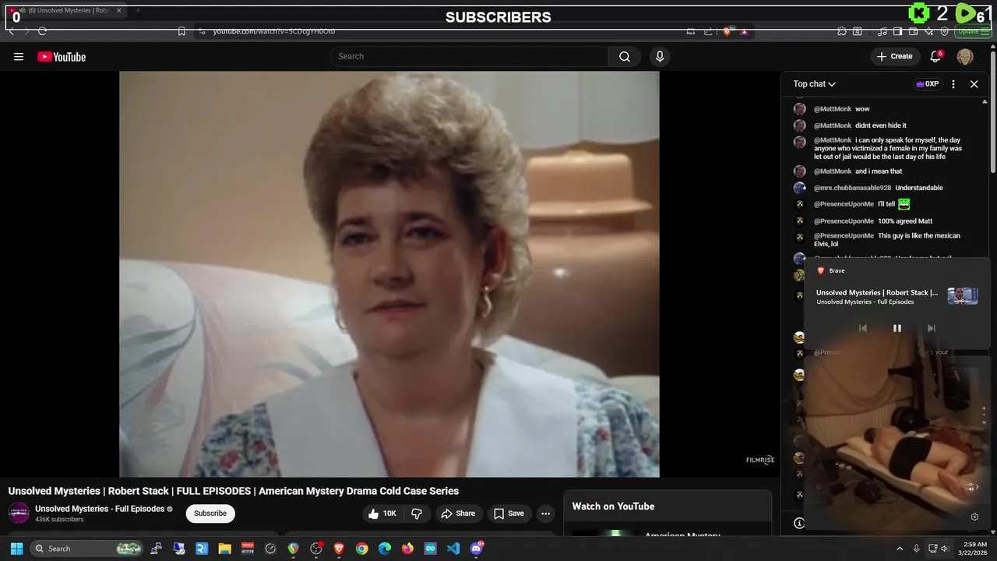This screenshot has height=561, width=997.
Task: Open Visual Studio Code from the taskbar
Action: tap(453, 549)
